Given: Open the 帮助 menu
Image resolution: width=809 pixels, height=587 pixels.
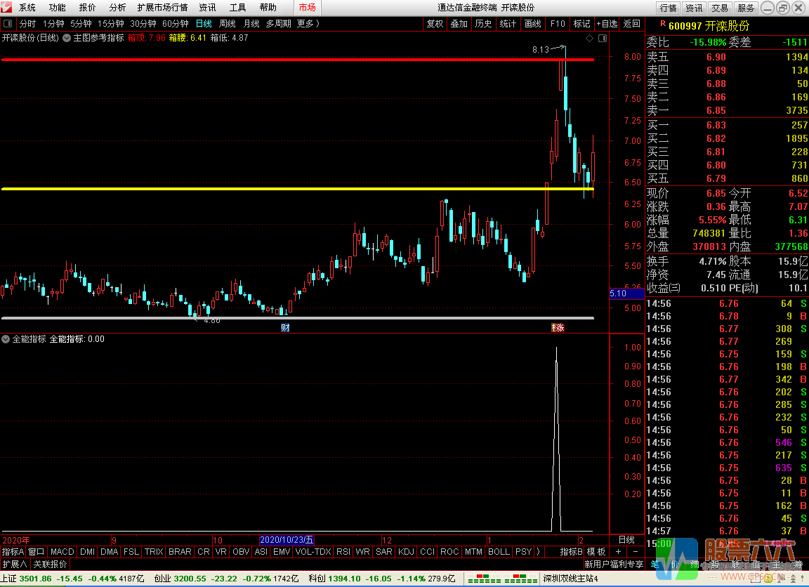Looking at the screenshot, I should tap(268, 7).
